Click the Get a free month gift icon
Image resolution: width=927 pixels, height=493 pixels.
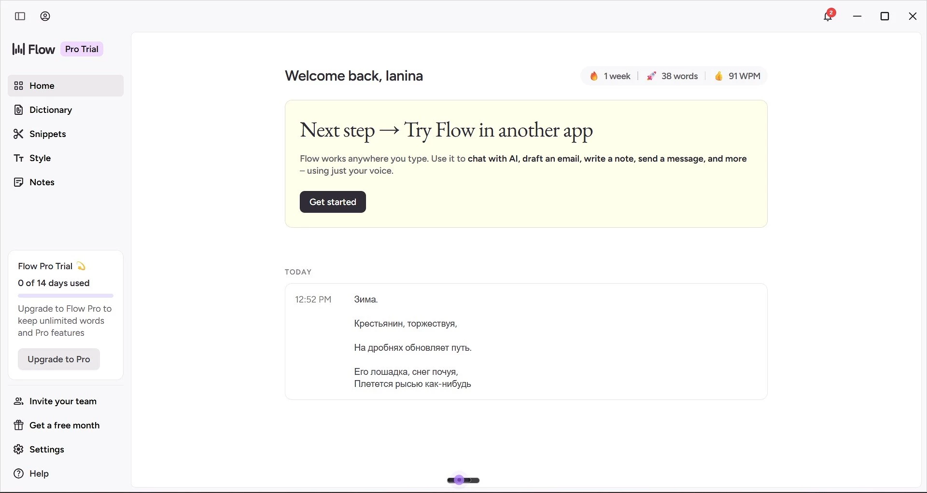pos(18,425)
